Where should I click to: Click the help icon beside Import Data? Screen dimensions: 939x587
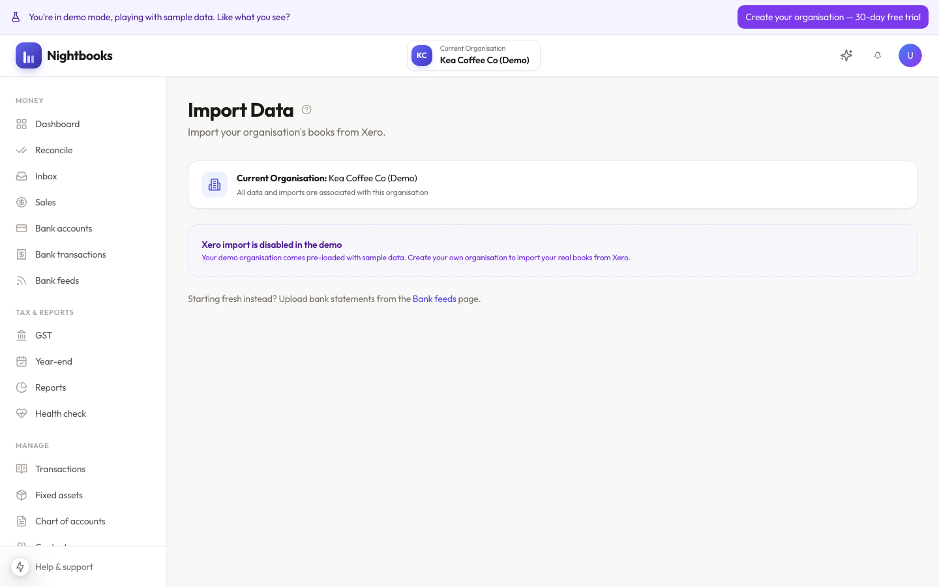pos(306,110)
